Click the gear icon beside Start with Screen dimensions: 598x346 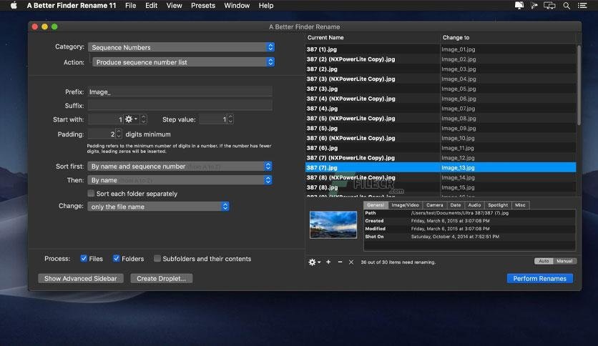click(131, 119)
